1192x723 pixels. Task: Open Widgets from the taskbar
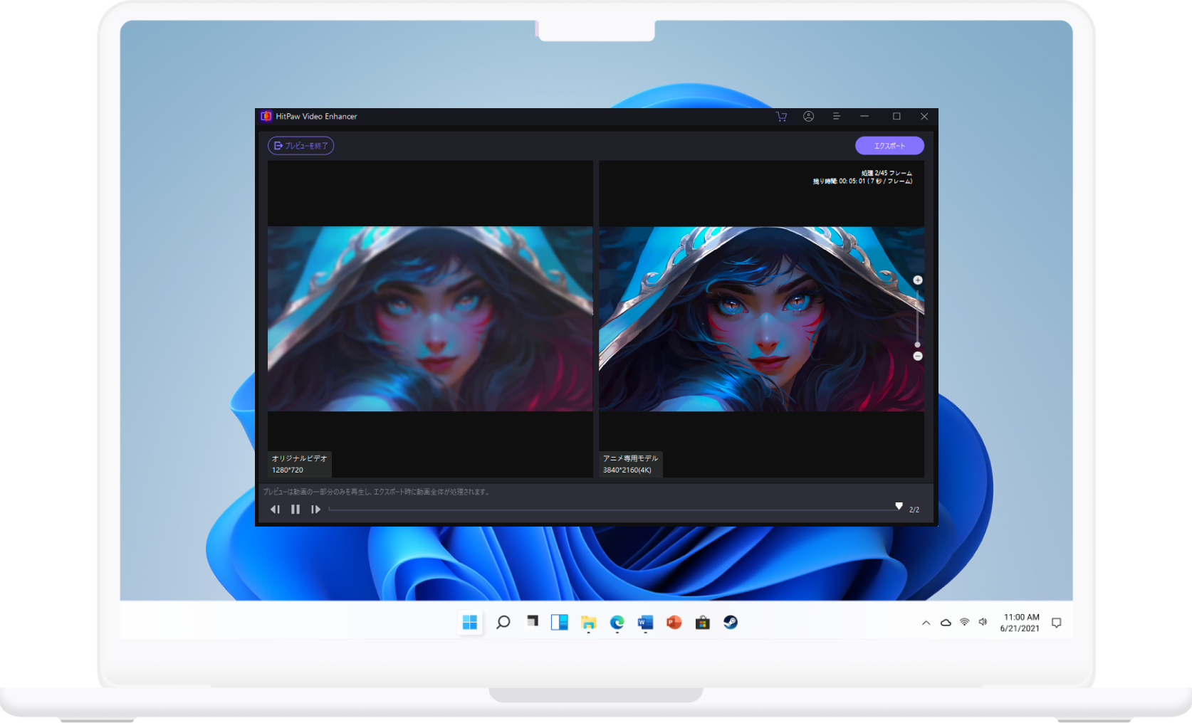click(560, 623)
